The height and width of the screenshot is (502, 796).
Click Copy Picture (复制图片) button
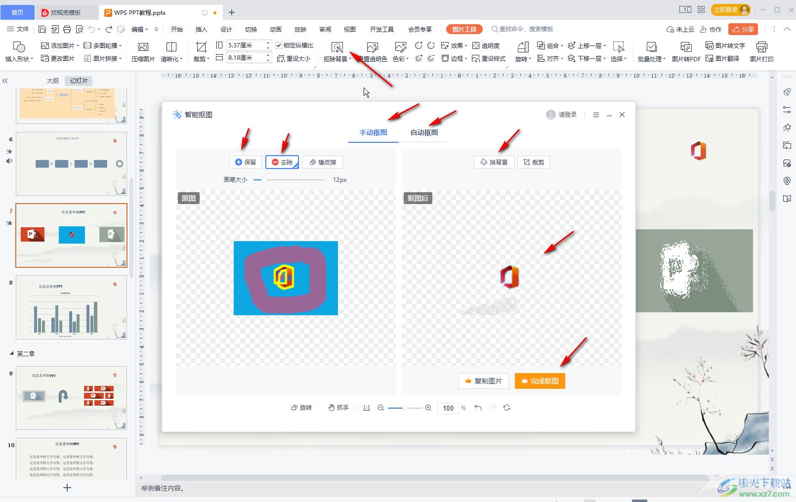484,381
